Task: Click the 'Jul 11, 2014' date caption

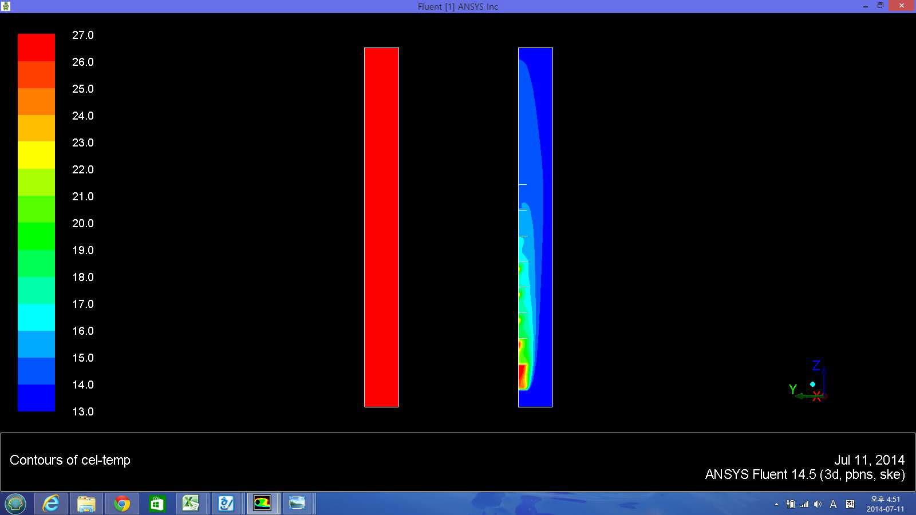Action: pyautogui.click(x=869, y=460)
